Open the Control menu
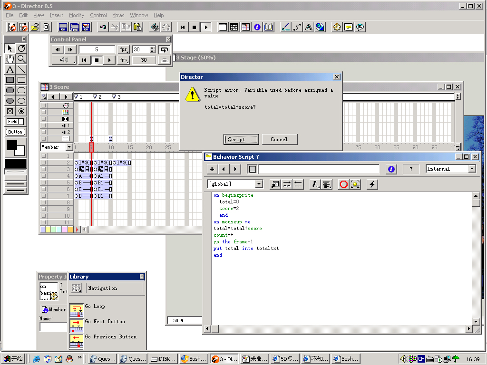The height and width of the screenshot is (365, 487). tap(98, 15)
